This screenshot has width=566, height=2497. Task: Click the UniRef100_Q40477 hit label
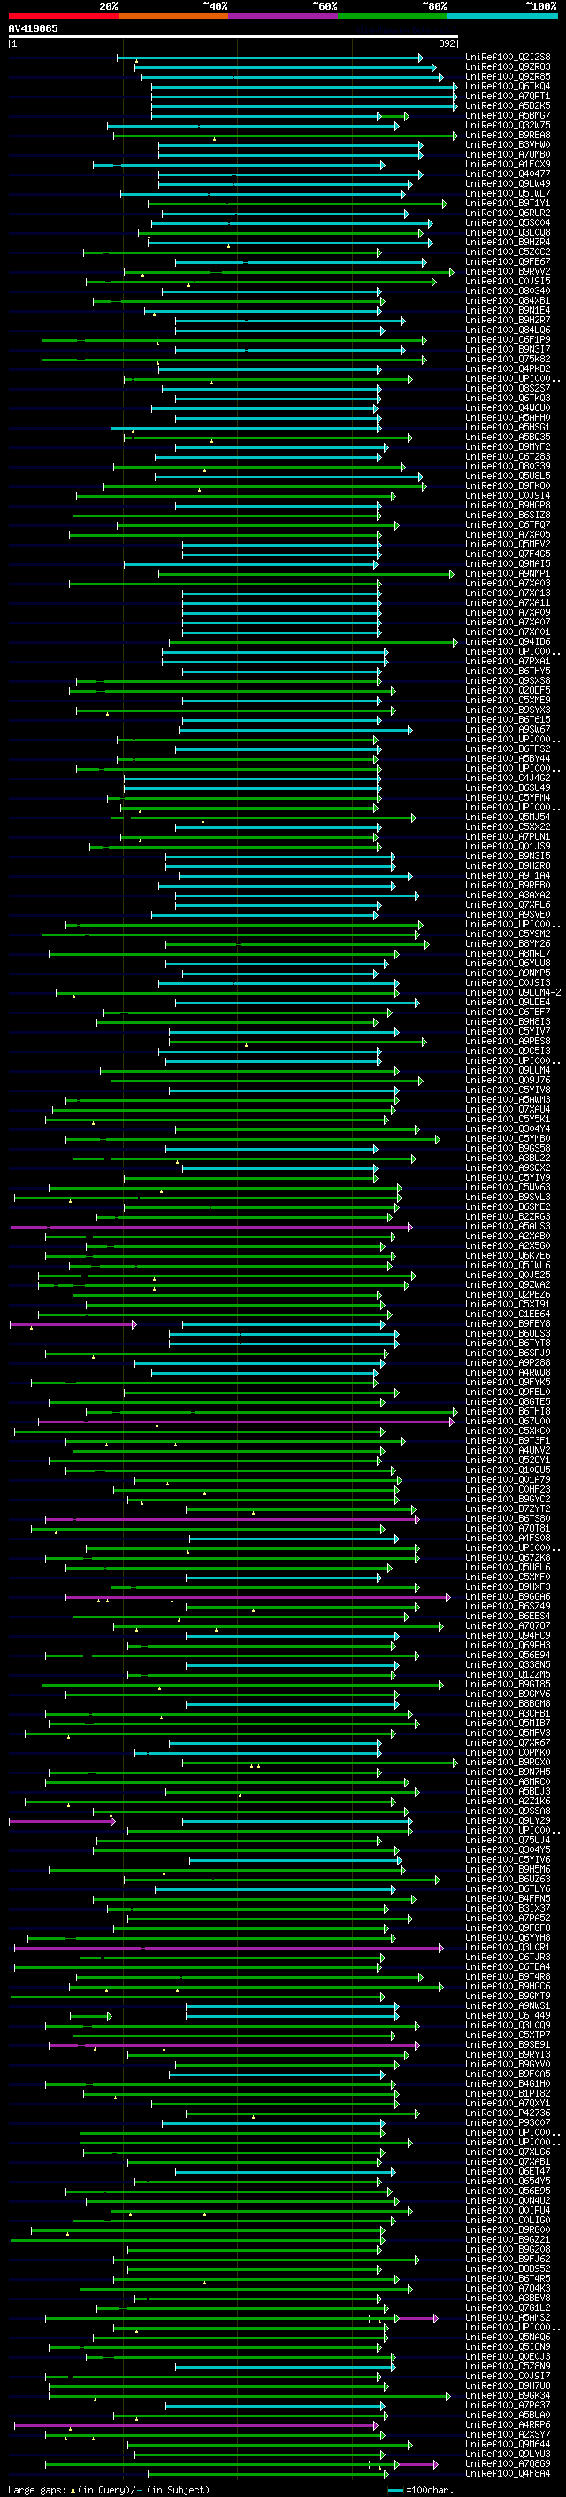point(508,174)
